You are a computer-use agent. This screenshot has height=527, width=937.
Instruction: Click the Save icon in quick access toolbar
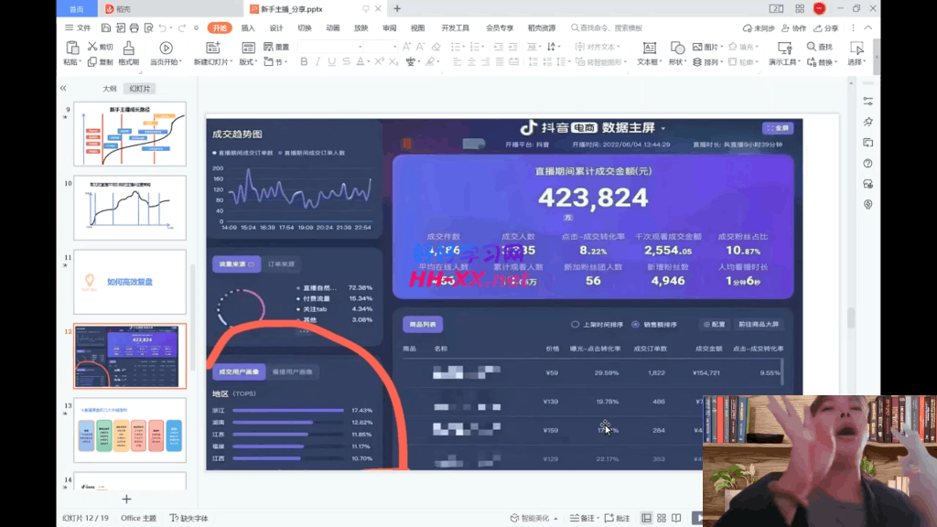[x=106, y=28]
